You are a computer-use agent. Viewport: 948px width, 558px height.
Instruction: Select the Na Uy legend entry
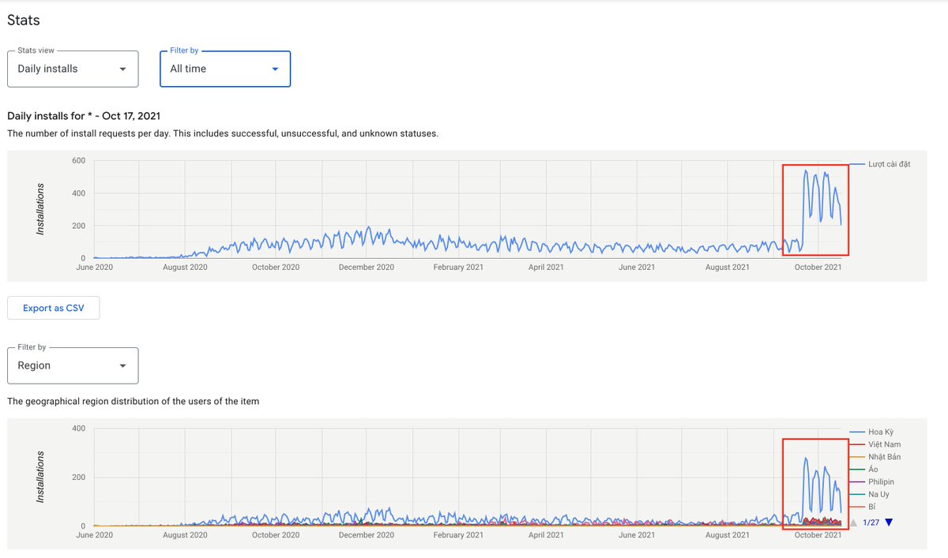pos(870,494)
